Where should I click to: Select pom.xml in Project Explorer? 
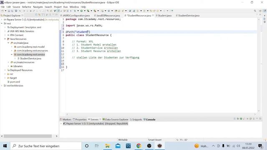(x=14, y=82)
